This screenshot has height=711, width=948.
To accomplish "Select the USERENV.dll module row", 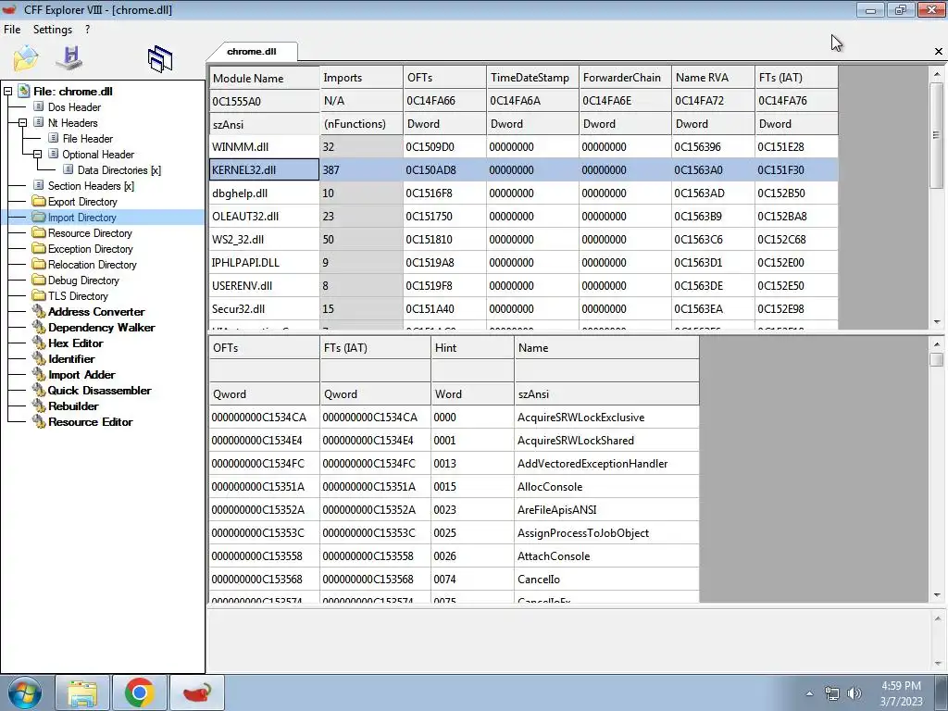I will (524, 285).
